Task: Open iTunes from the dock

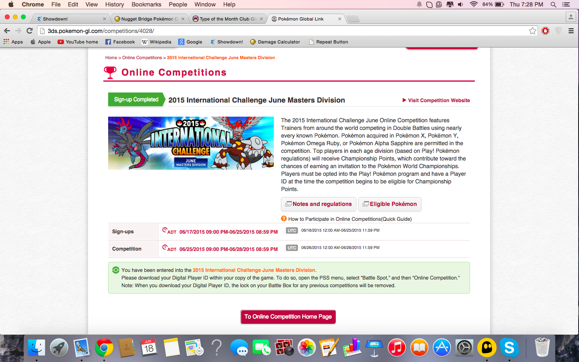Action: tap(397, 348)
